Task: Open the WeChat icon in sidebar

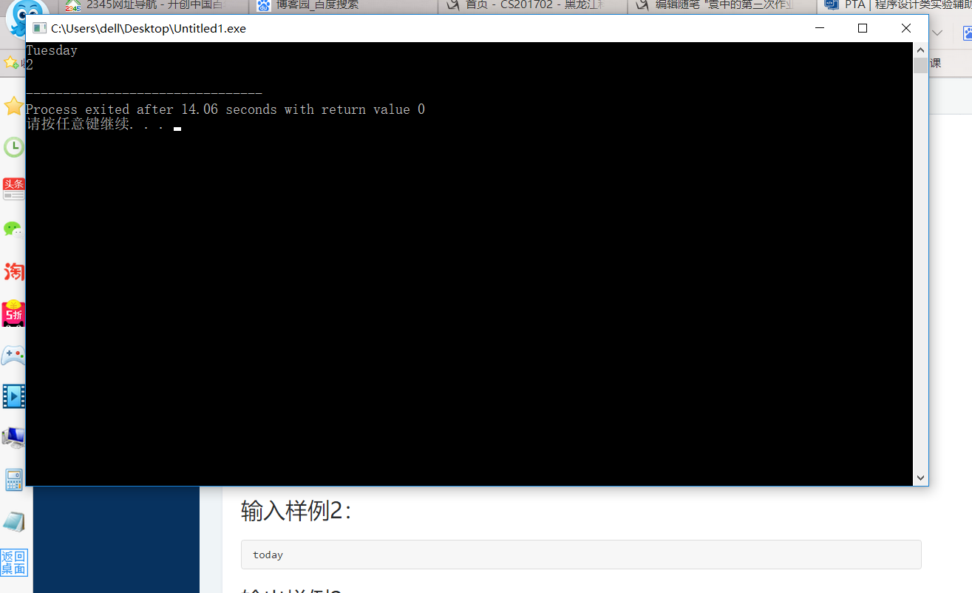Action: [x=13, y=228]
